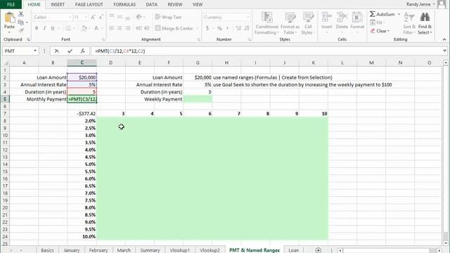Image resolution: width=450 pixels, height=253 pixels.
Task: Switch to the REVIEW tab
Action: point(175,4)
